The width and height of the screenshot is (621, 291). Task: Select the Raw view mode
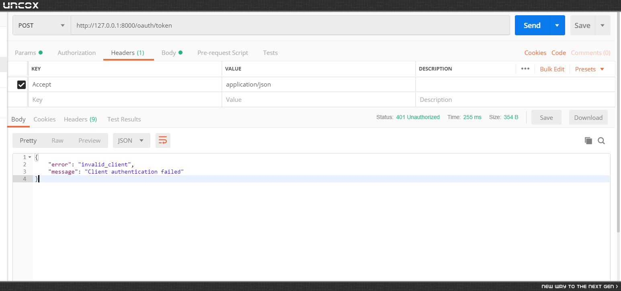[57, 140]
